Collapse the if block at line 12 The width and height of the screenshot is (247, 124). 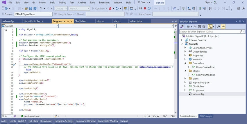[18, 59]
